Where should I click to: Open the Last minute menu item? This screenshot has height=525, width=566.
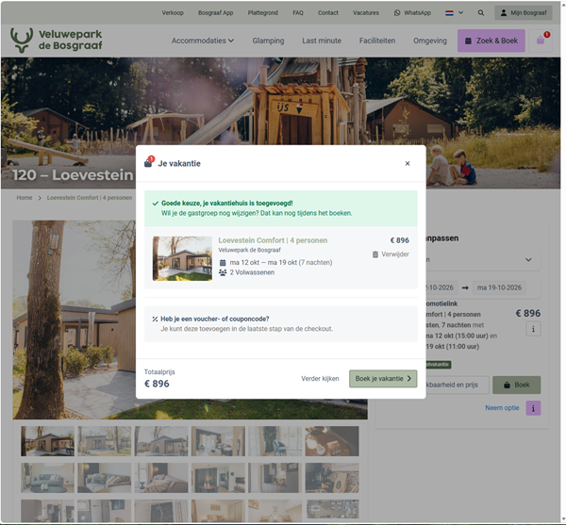[322, 41]
